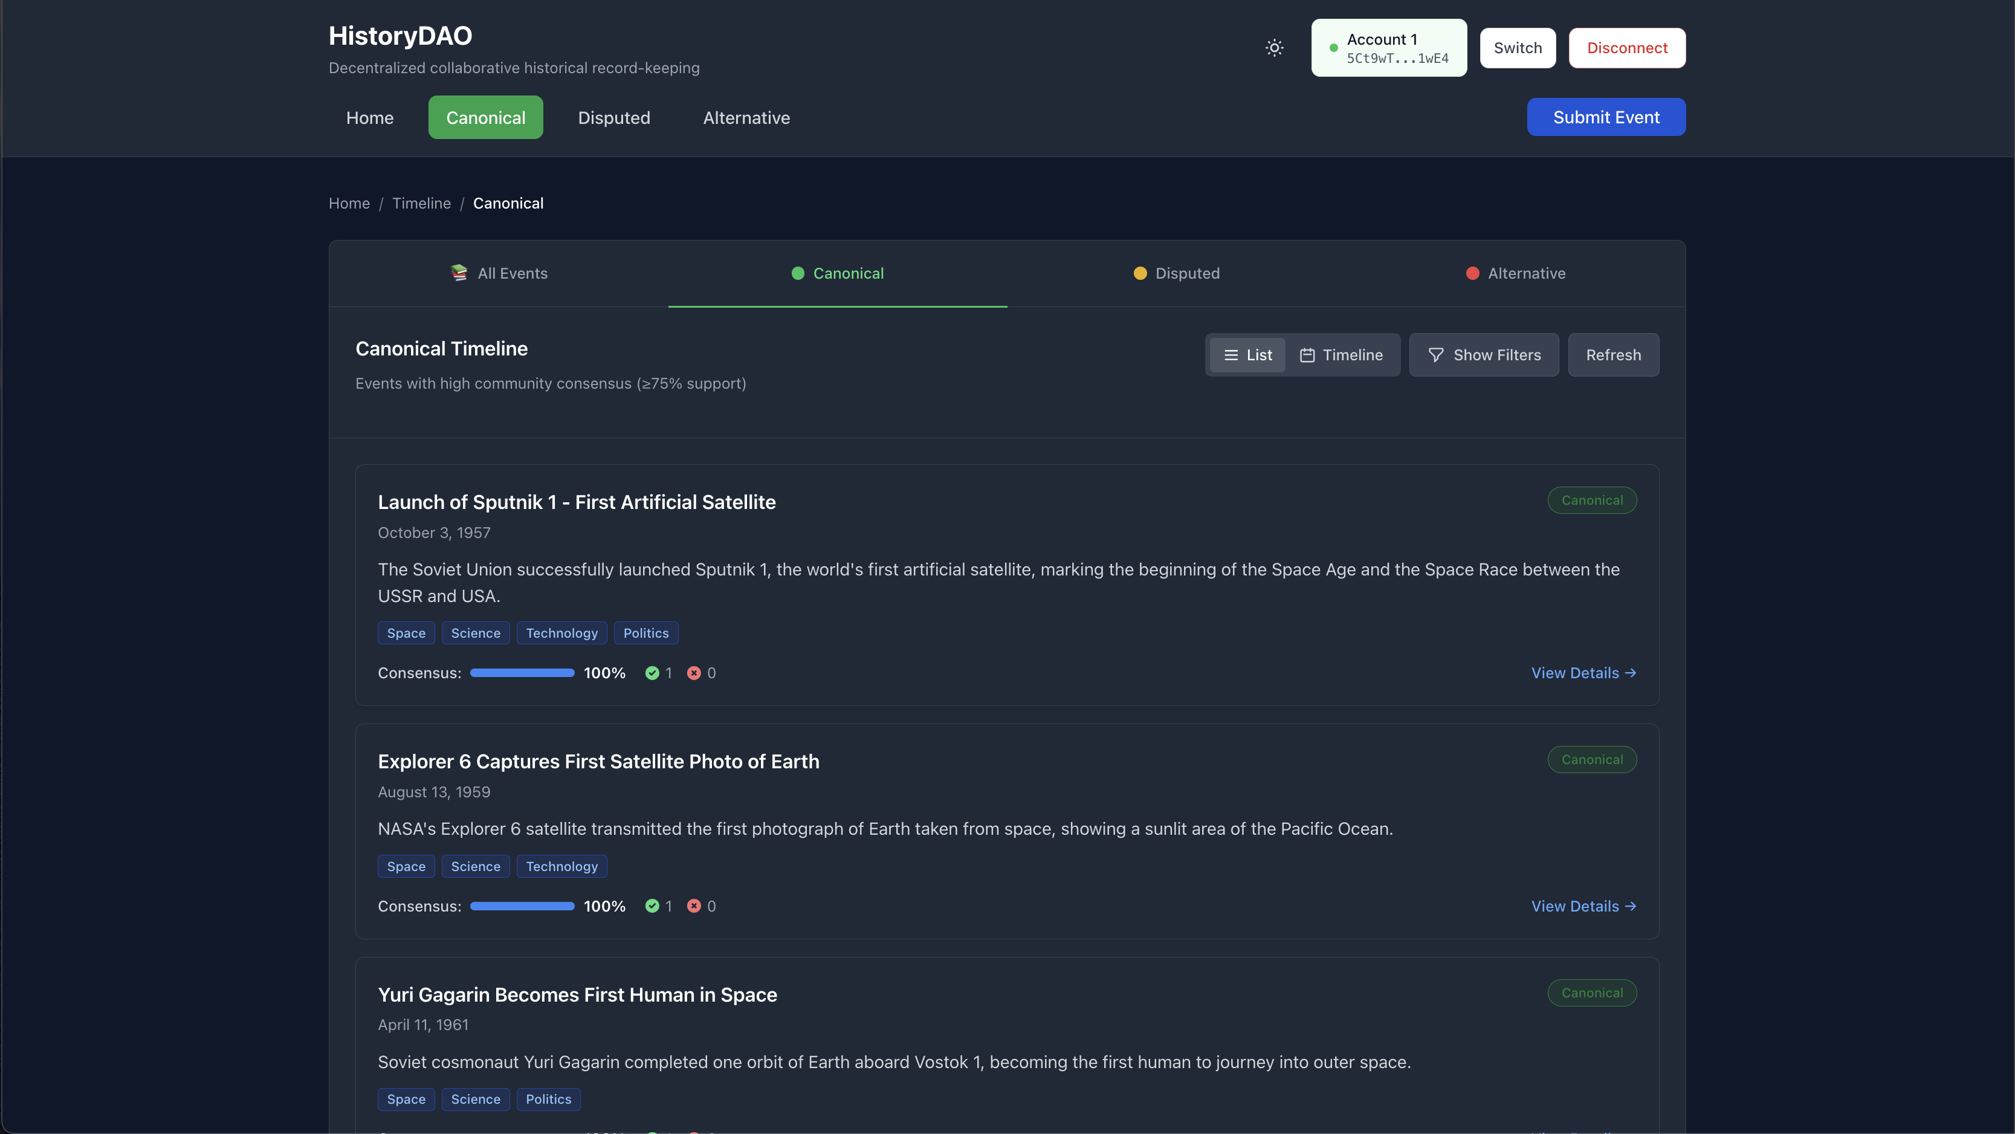This screenshot has height=1134, width=2015.
Task: Open View Details for Sputnik 1 event
Action: (1583, 673)
